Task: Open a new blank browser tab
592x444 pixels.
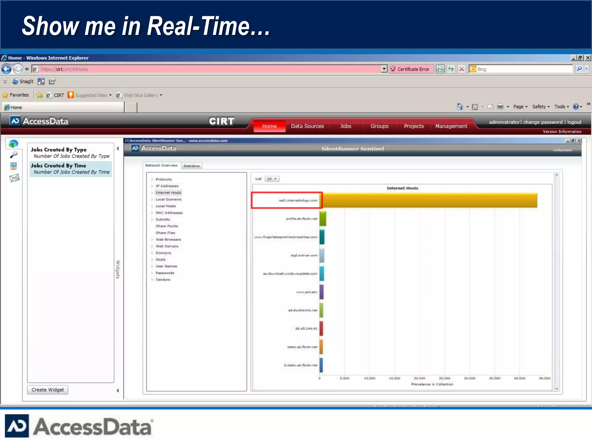Action: tap(131, 108)
